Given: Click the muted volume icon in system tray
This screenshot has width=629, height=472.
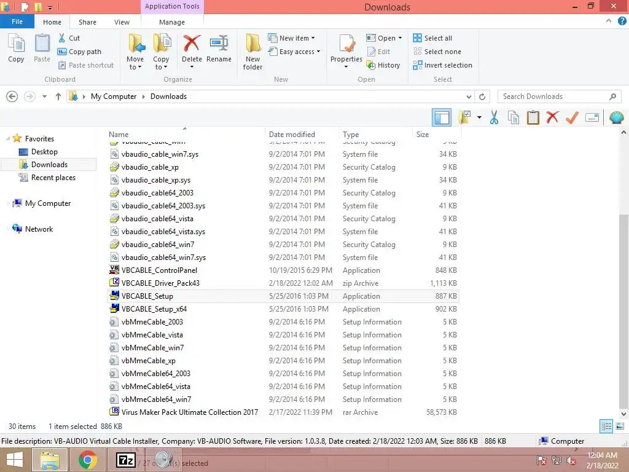Looking at the screenshot, I should (571, 460).
